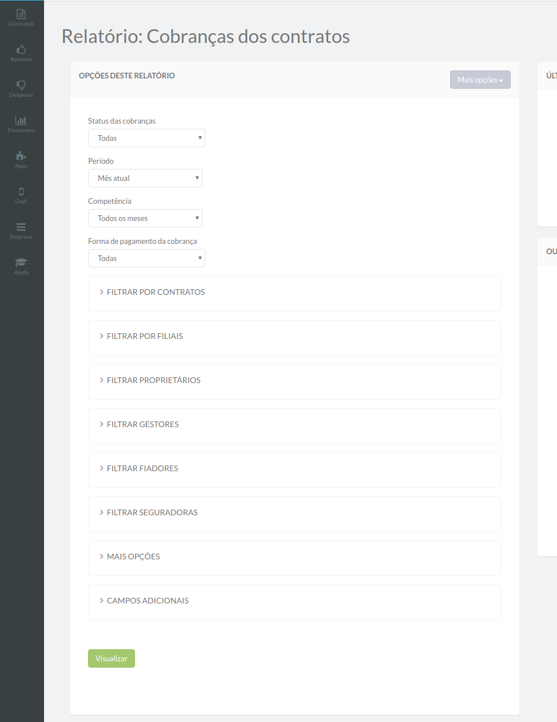Open the Período dropdown showing Mês atual

[x=145, y=178]
